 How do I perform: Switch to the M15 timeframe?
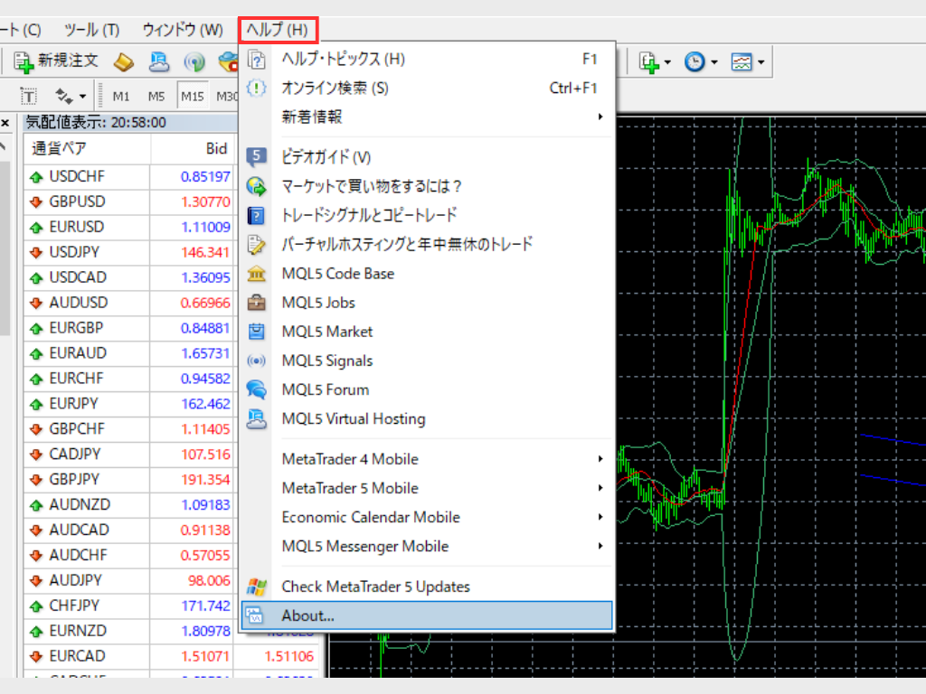tap(193, 96)
